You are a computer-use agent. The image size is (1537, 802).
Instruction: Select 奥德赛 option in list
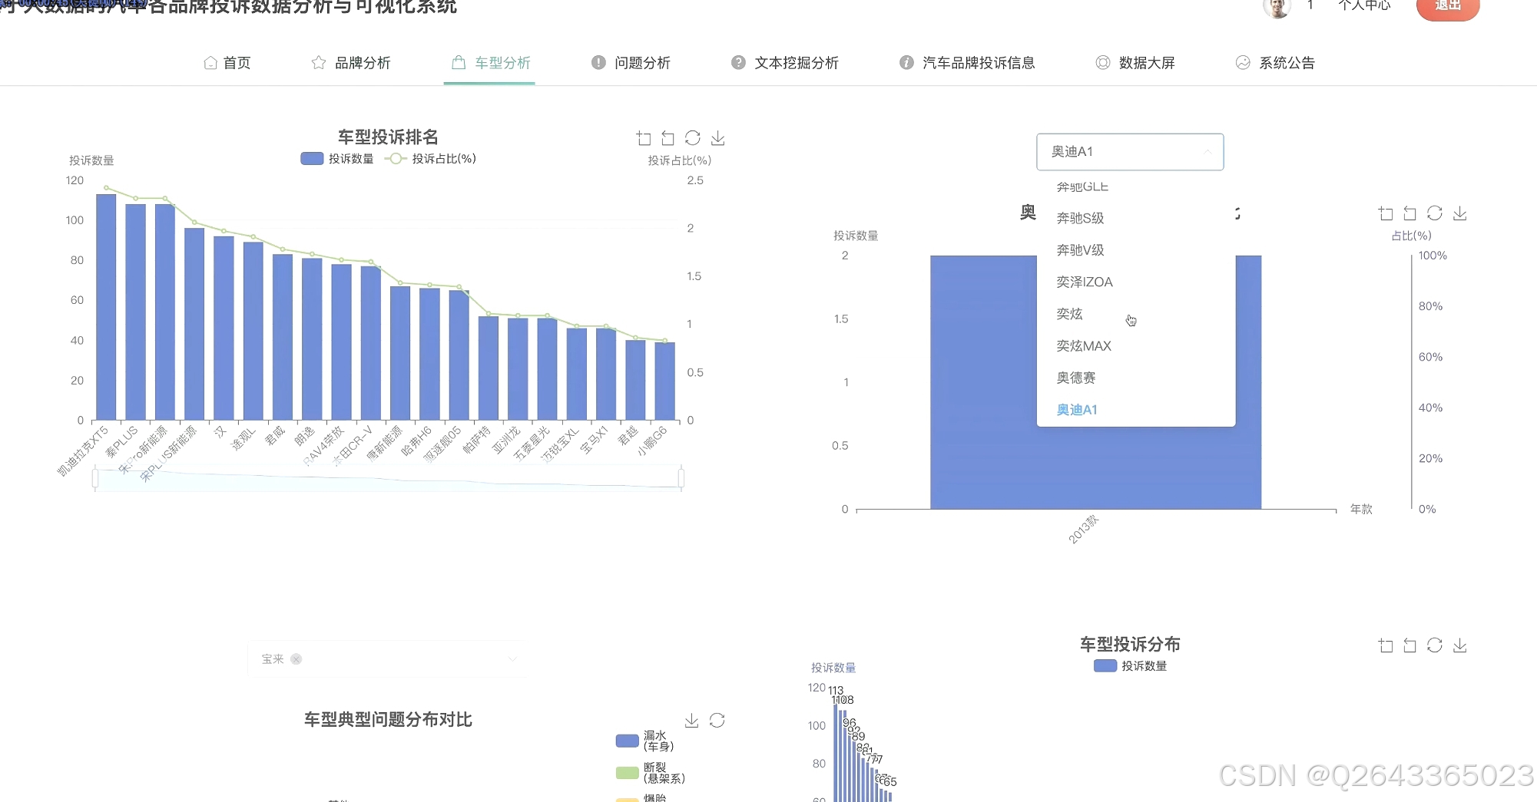pyautogui.click(x=1136, y=378)
